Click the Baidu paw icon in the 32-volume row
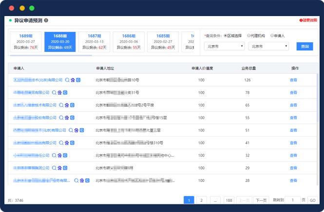 pyautogui.click(x=60, y=155)
